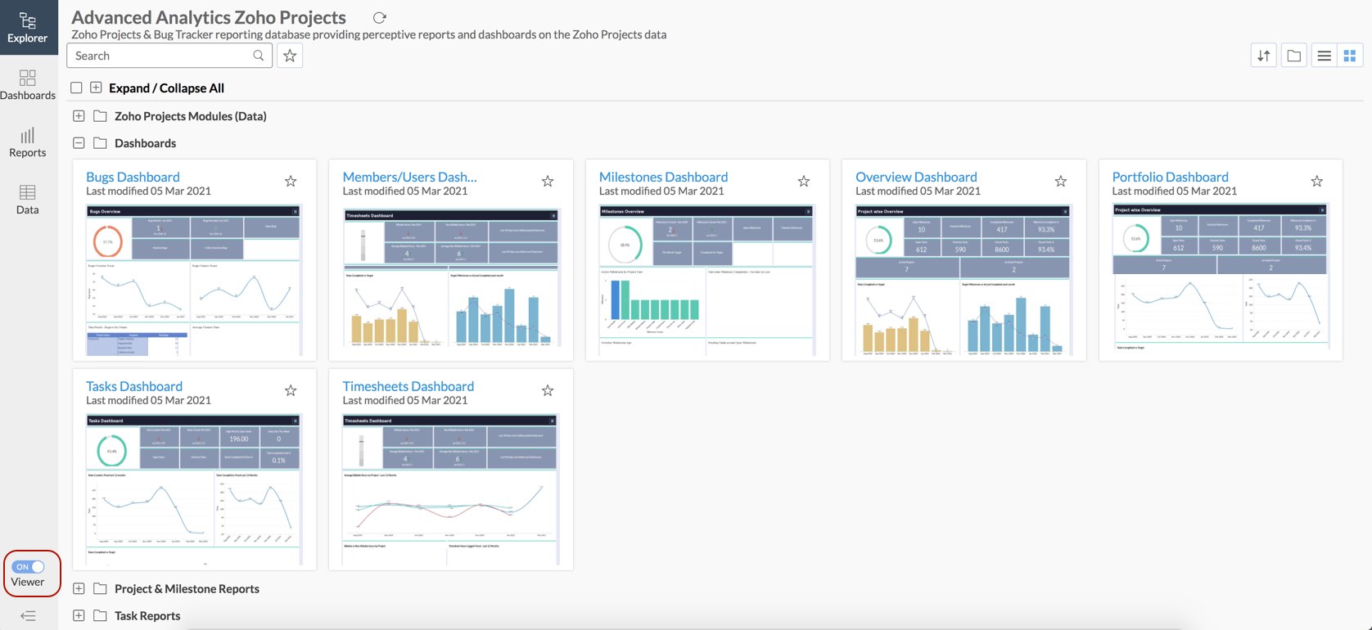Open Timesheets Dashboard link

408,386
